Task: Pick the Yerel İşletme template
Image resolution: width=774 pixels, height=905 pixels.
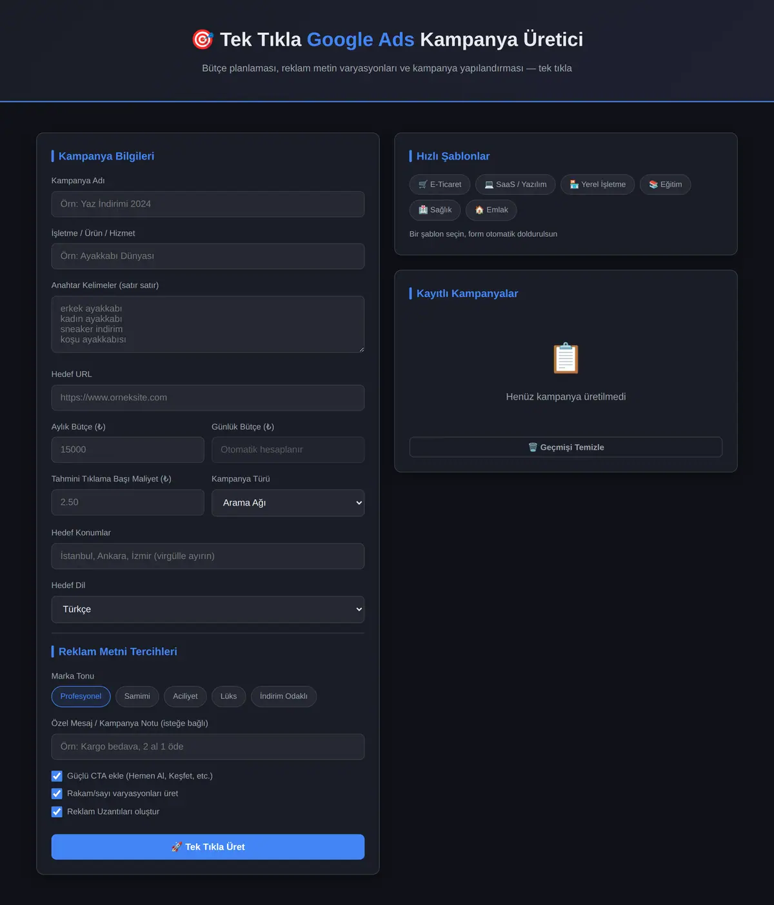Action: click(x=597, y=185)
